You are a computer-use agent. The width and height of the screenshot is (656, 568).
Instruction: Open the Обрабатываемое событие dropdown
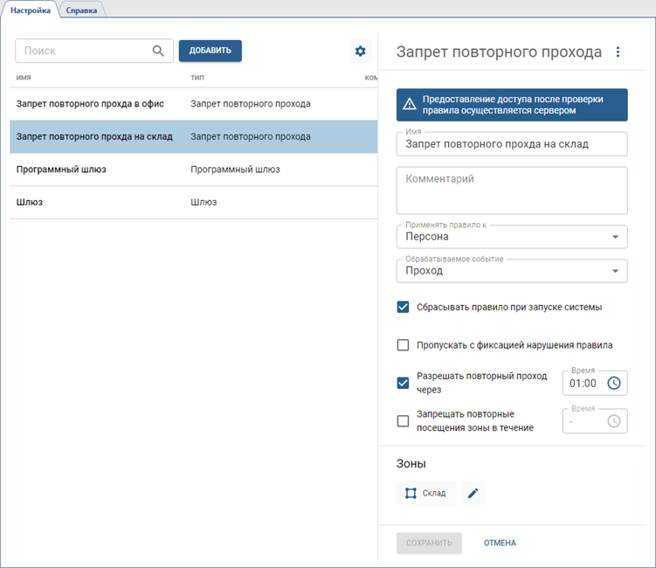pyautogui.click(x=512, y=271)
